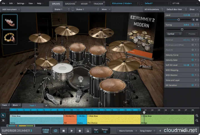
Task: Click the zoom-in magnifier on timeline
Action: (197, 115)
